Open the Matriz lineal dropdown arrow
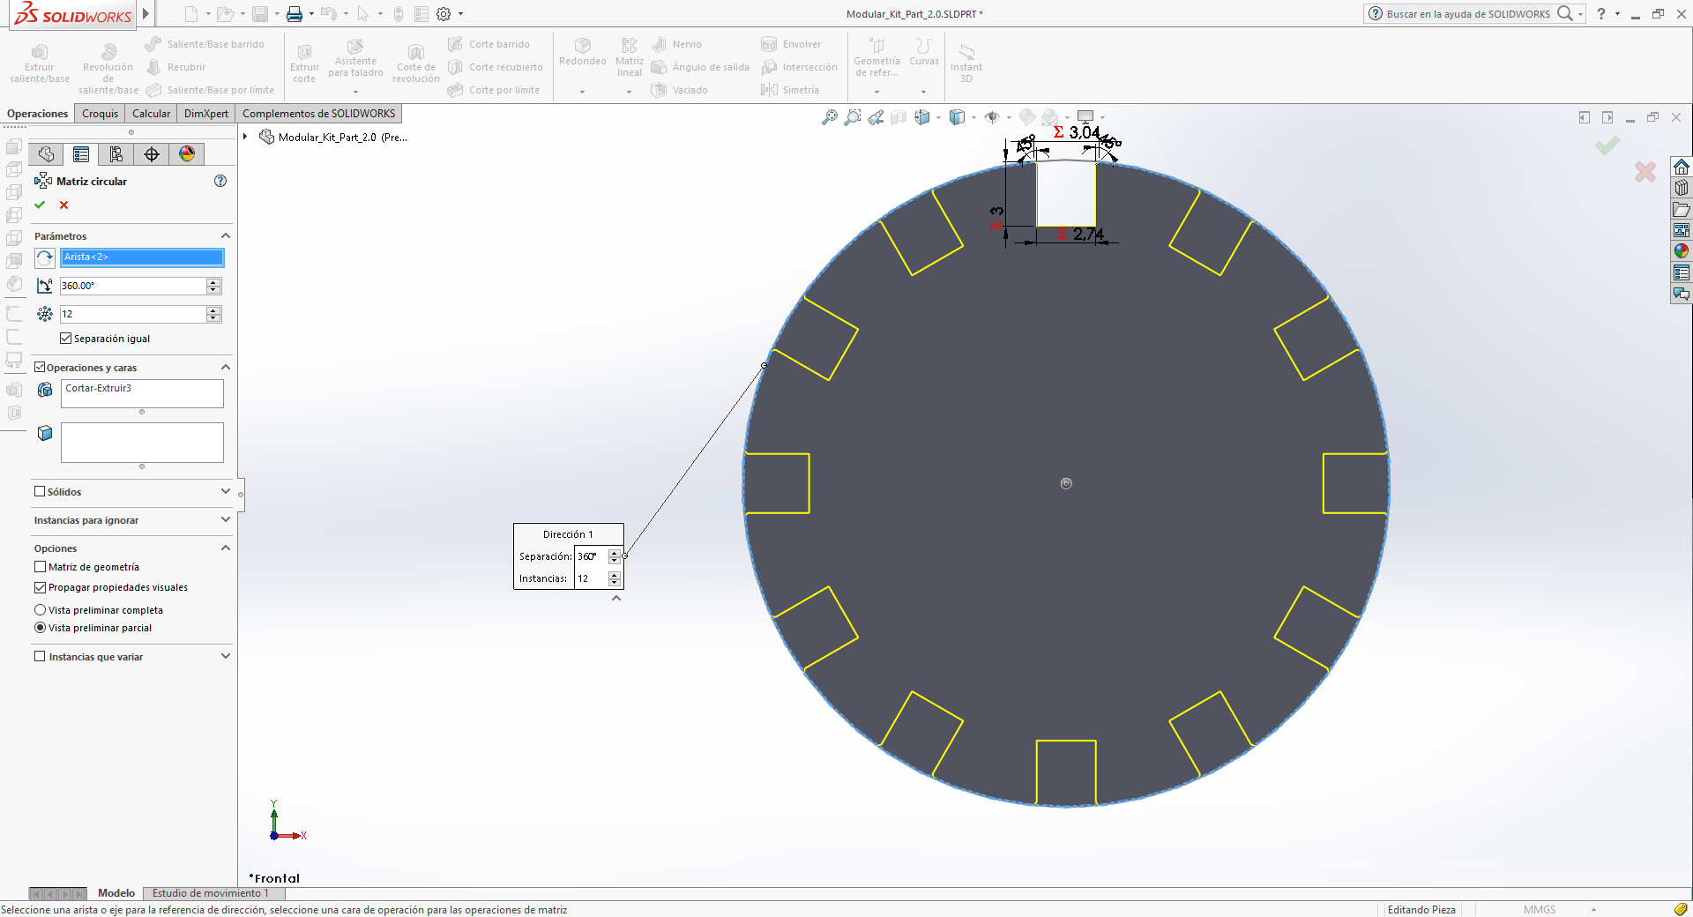1693x917 pixels. pos(629,92)
